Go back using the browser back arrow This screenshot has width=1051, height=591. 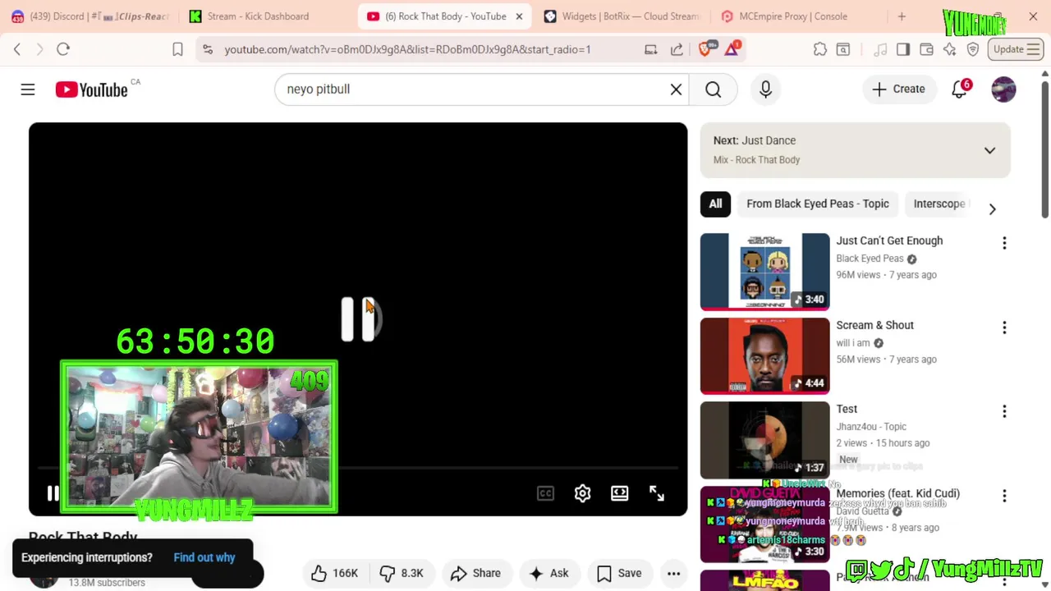(17, 49)
